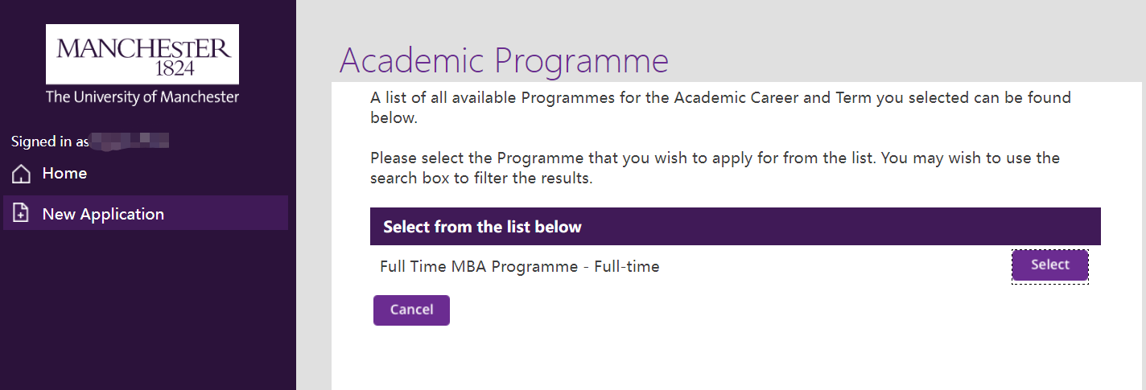Click the Full Time MBA Programme row text
The height and width of the screenshot is (390, 1146).
click(x=519, y=266)
